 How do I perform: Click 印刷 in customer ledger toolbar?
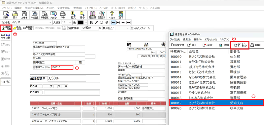click(255, 45)
